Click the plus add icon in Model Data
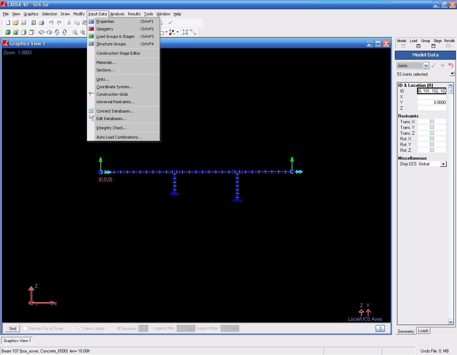This screenshot has height=355, width=457. [x=443, y=65]
